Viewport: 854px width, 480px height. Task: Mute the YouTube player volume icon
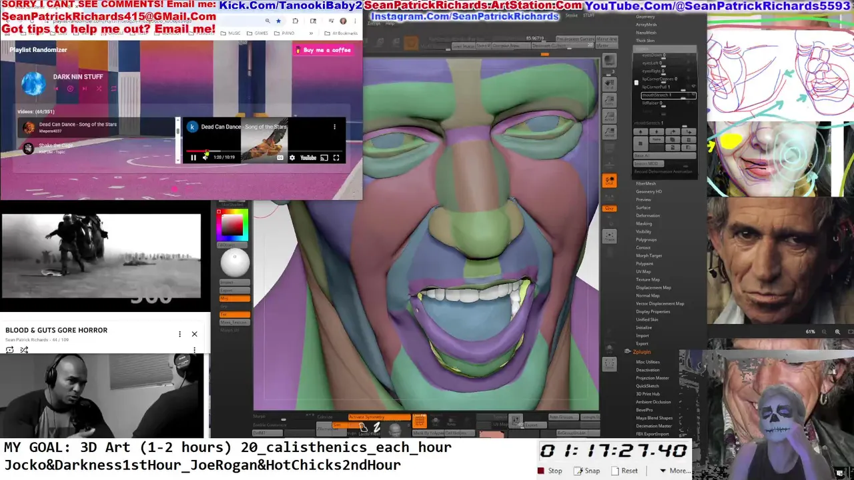[x=205, y=157]
